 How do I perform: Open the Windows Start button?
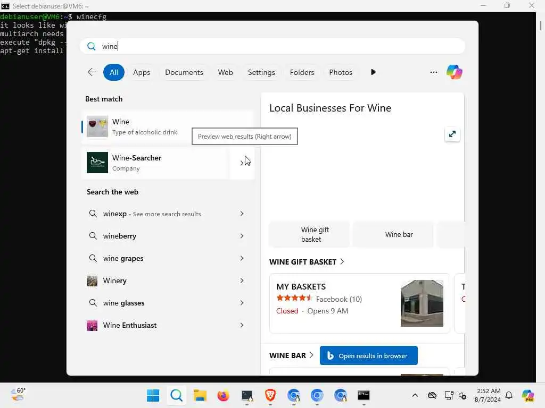pyautogui.click(x=153, y=395)
